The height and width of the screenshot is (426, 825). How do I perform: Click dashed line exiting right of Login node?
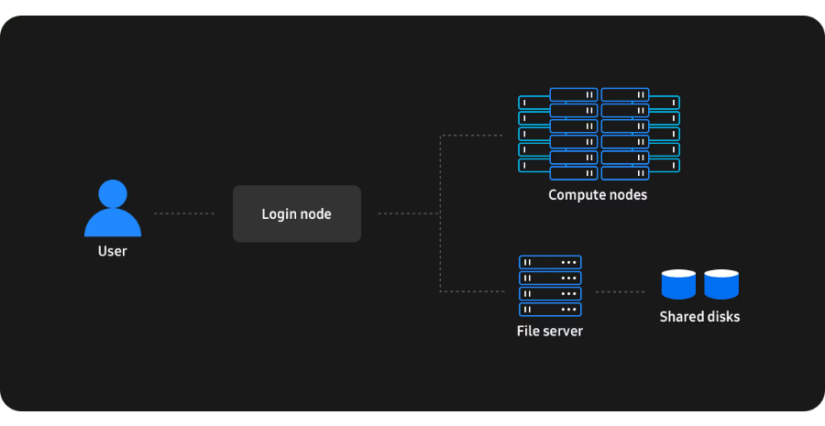408,213
